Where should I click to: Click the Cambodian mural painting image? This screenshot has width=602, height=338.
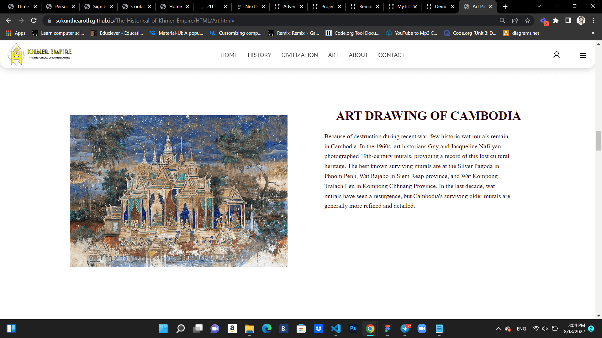179,191
